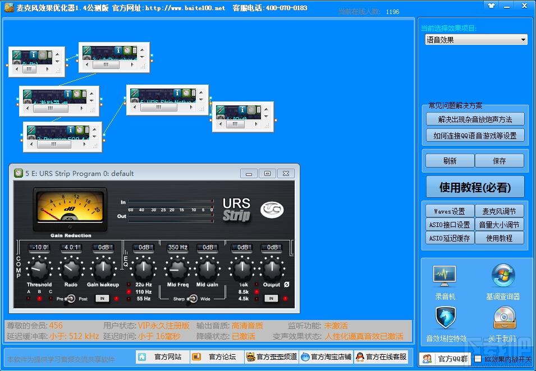Viewport: 536px width, 371px height.
Task: Click the Threshold knob in URS Strip
Action: (x=40, y=268)
